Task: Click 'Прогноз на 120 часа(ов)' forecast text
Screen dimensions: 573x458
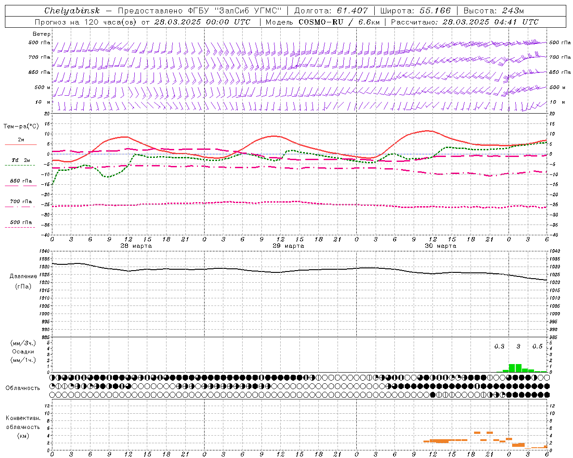Action: [86, 22]
